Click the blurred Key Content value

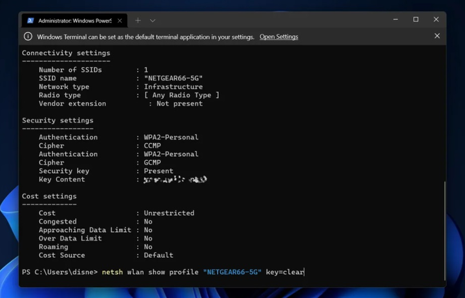(x=175, y=180)
